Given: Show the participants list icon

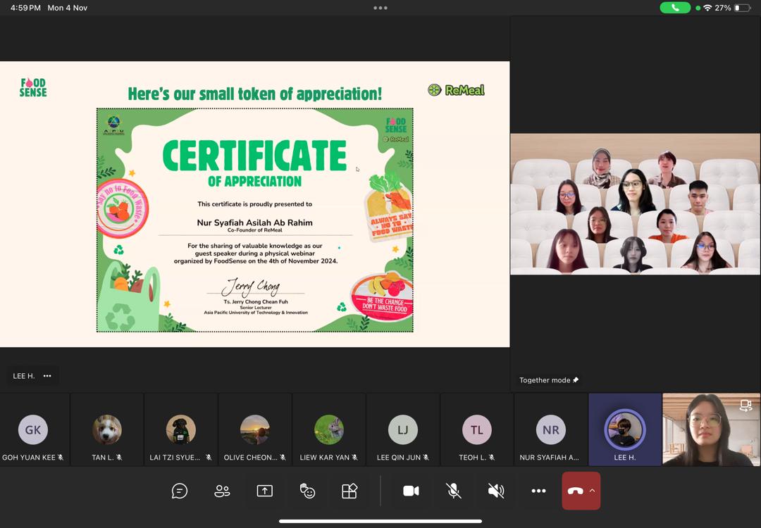Looking at the screenshot, I should tap(222, 491).
